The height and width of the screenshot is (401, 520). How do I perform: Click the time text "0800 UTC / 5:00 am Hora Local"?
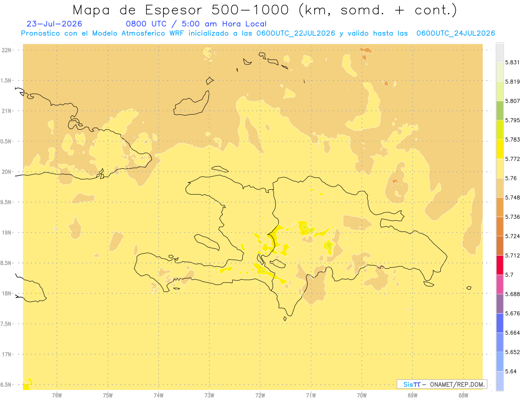[x=196, y=24]
